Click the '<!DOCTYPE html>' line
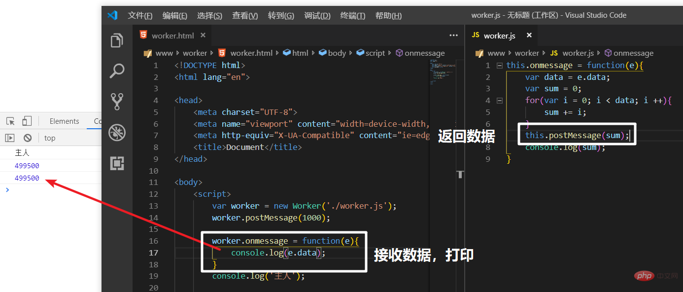Viewport: 683px width, 292px height. (x=209, y=65)
